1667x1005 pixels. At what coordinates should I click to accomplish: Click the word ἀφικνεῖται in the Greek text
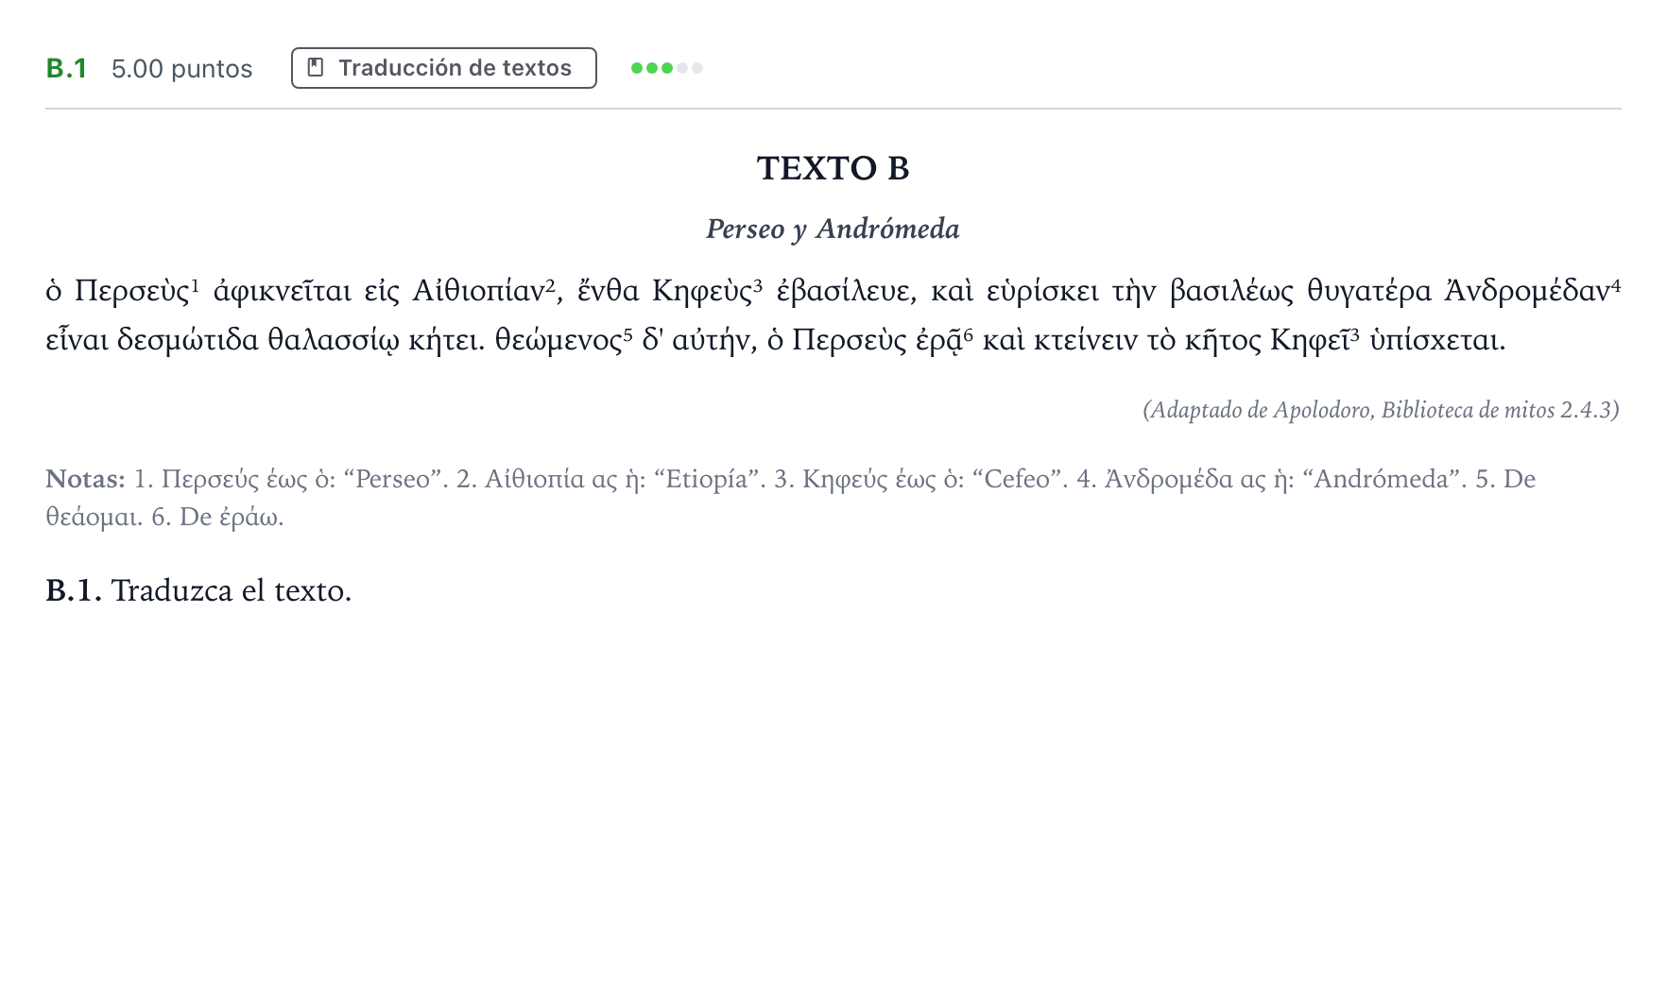pyautogui.click(x=282, y=290)
